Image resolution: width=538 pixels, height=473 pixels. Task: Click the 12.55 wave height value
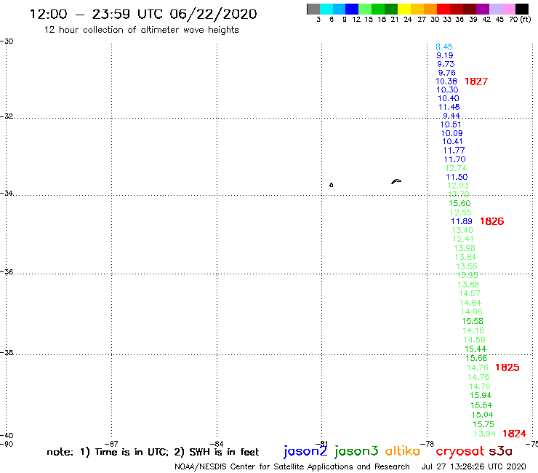coord(460,212)
